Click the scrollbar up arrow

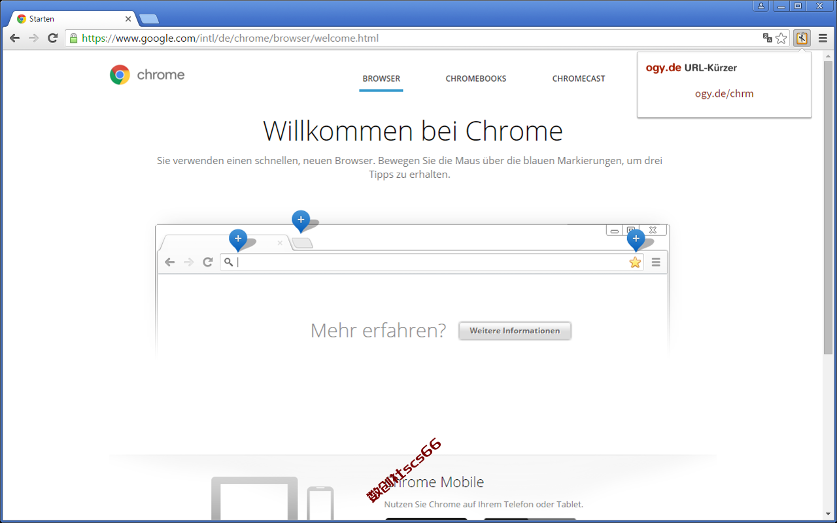pos(828,56)
